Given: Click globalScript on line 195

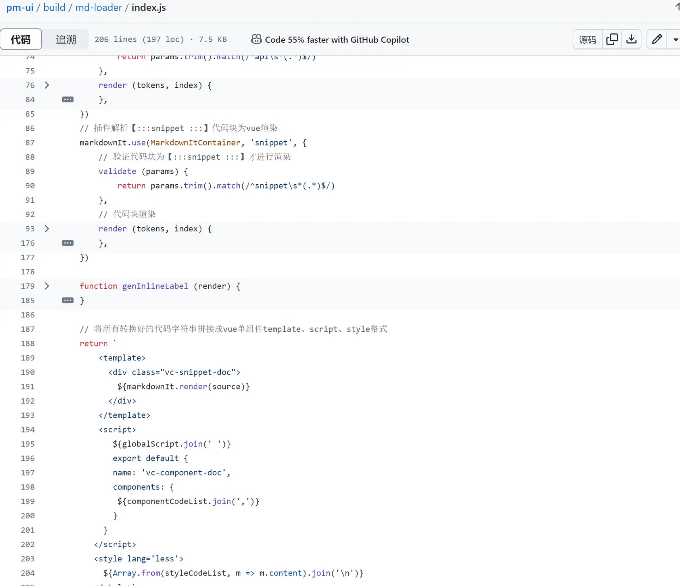Looking at the screenshot, I should (151, 444).
